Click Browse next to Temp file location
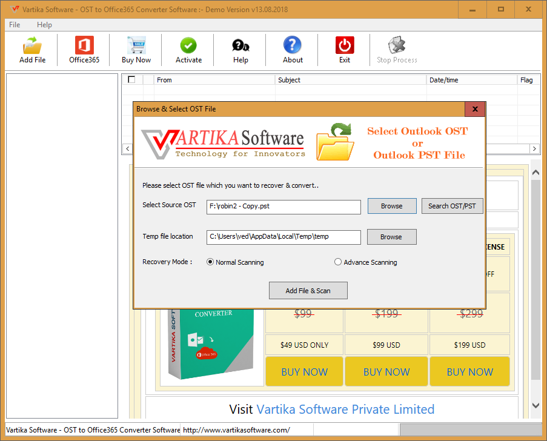 point(391,237)
